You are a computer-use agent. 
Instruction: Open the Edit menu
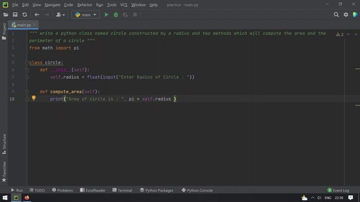coord(25,5)
